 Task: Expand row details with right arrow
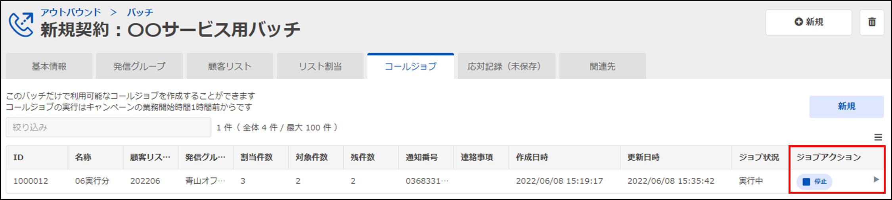point(876,180)
